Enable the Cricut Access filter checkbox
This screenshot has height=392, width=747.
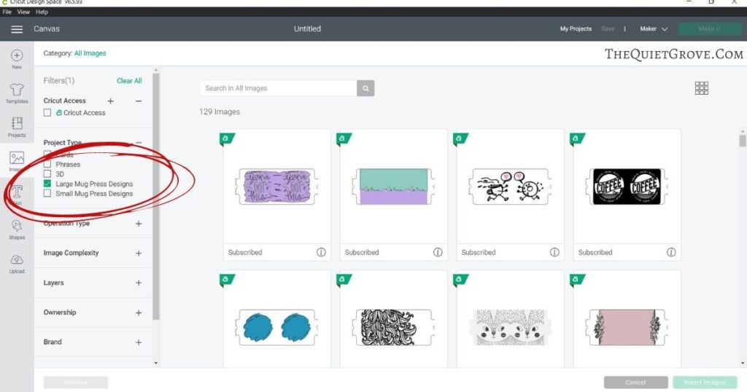(47, 113)
